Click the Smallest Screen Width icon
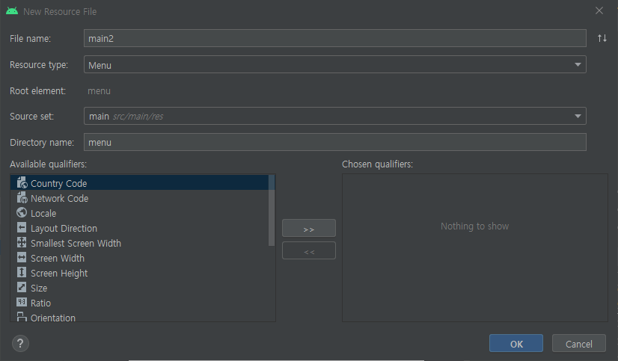Image resolution: width=618 pixels, height=361 pixels. [22, 242]
